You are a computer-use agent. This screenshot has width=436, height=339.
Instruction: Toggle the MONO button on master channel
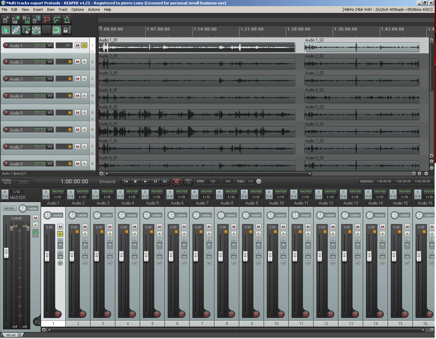10,209
